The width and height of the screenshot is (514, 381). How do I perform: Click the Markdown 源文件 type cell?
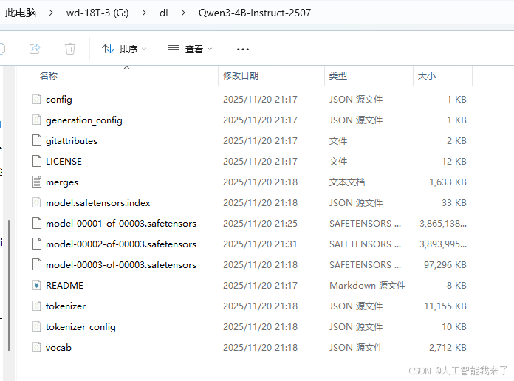point(367,285)
